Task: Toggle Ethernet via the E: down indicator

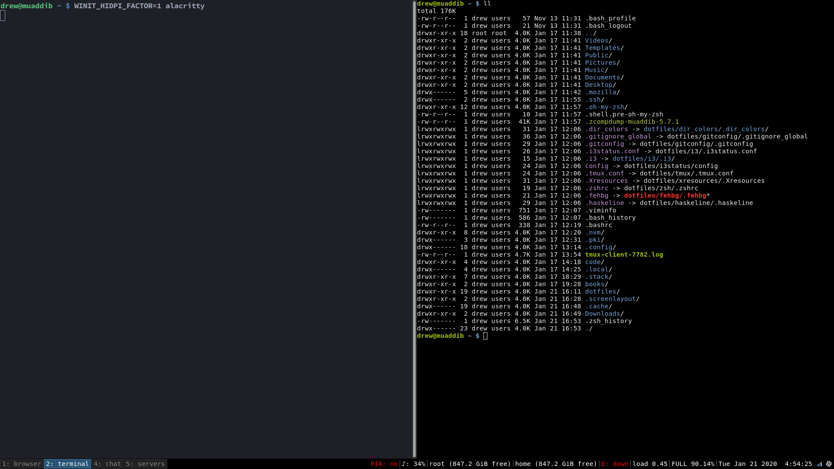Action: (615, 464)
